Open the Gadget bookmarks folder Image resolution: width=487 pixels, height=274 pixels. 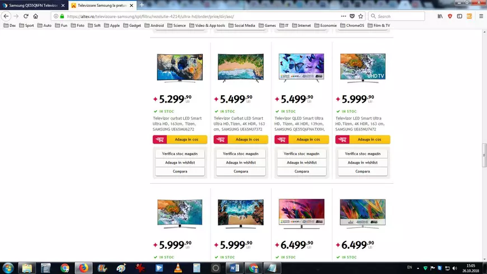(132, 26)
